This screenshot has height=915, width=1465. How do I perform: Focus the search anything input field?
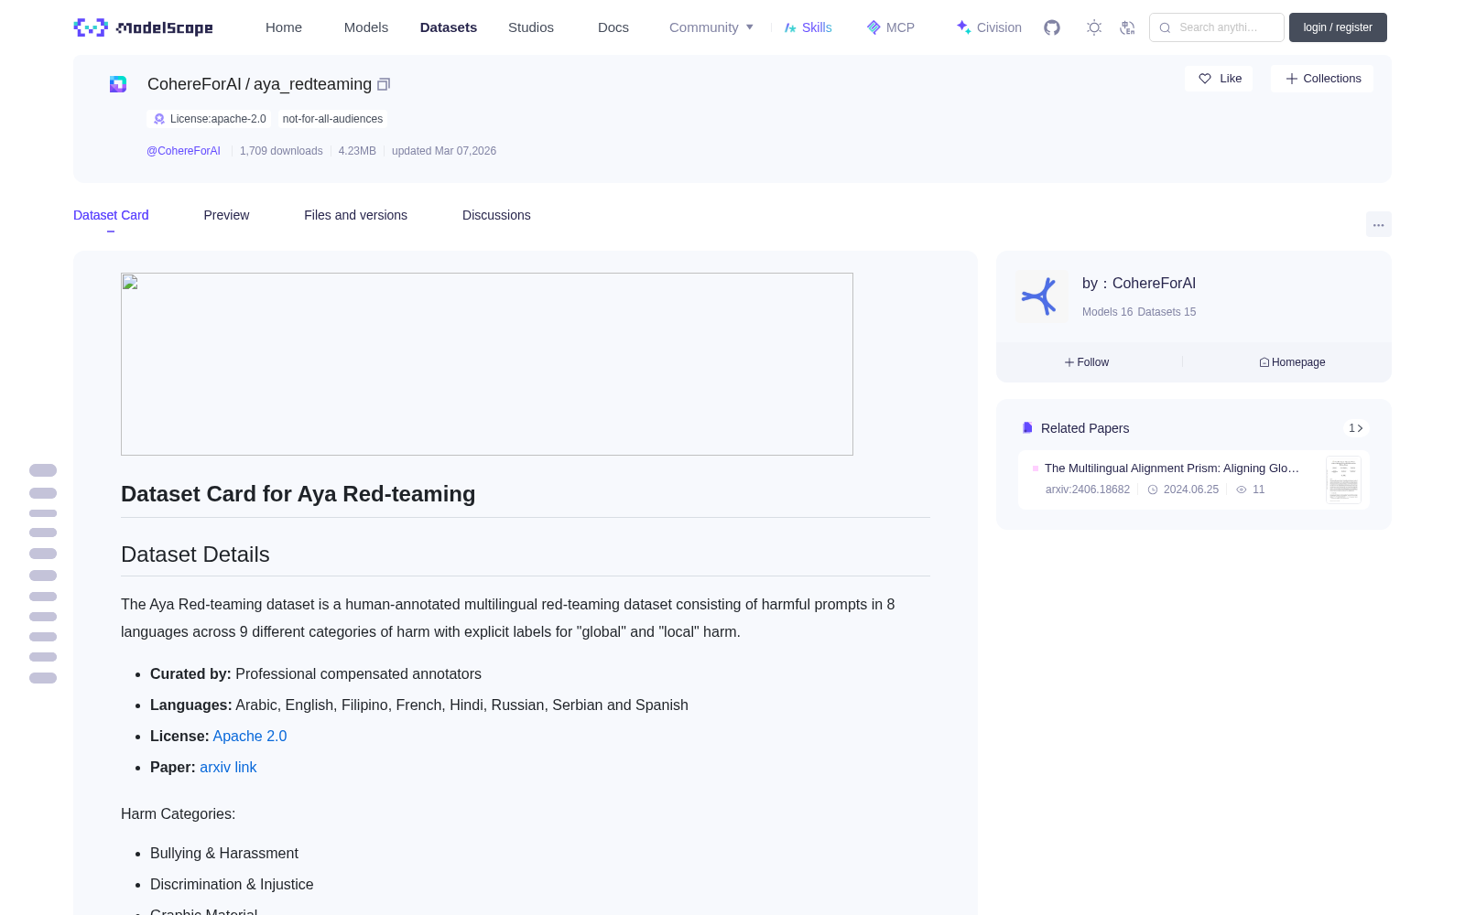(x=1217, y=27)
